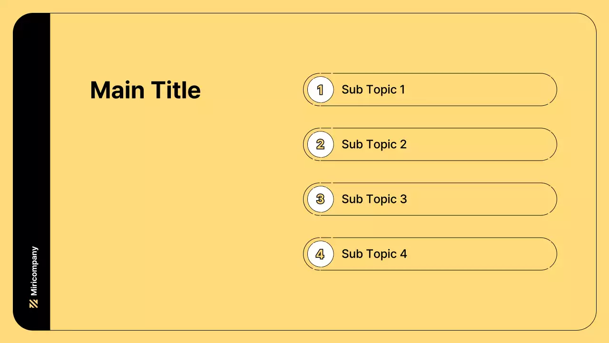This screenshot has height=343, width=609.
Task: Open the Sub Topic 2 label
Action: [x=374, y=144]
